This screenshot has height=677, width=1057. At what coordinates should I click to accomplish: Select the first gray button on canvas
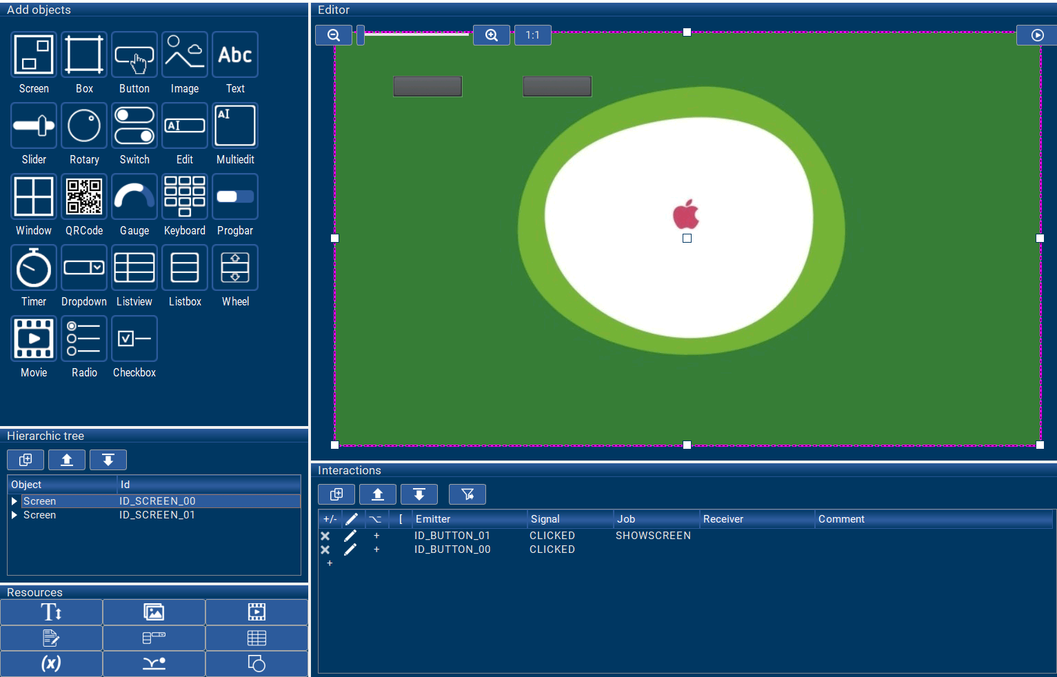point(427,86)
